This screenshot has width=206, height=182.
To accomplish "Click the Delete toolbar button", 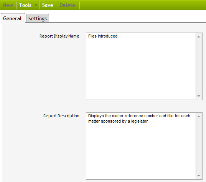I will [67, 5].
